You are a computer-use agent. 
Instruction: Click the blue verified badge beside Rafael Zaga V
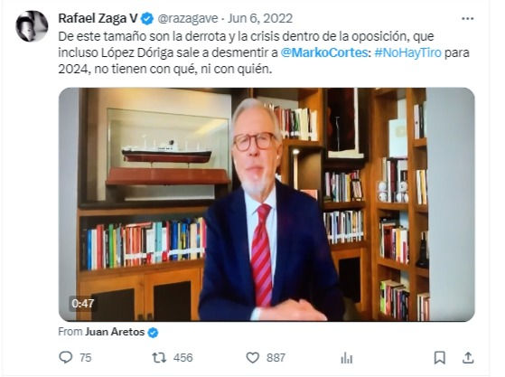tap(147, 19)
